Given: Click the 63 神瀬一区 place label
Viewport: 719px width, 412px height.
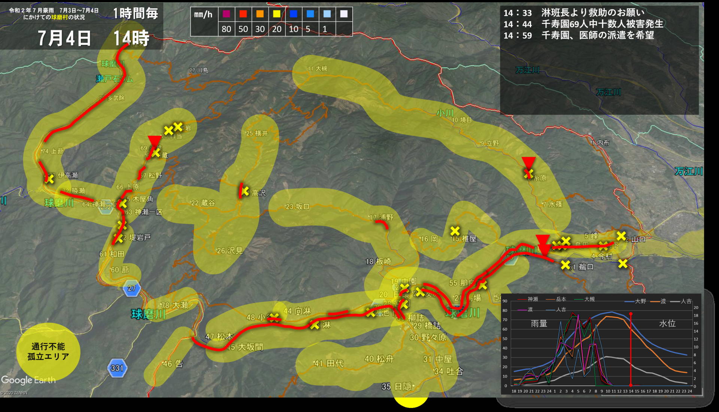Looking at the screenshot, I should tap(144, 212).
